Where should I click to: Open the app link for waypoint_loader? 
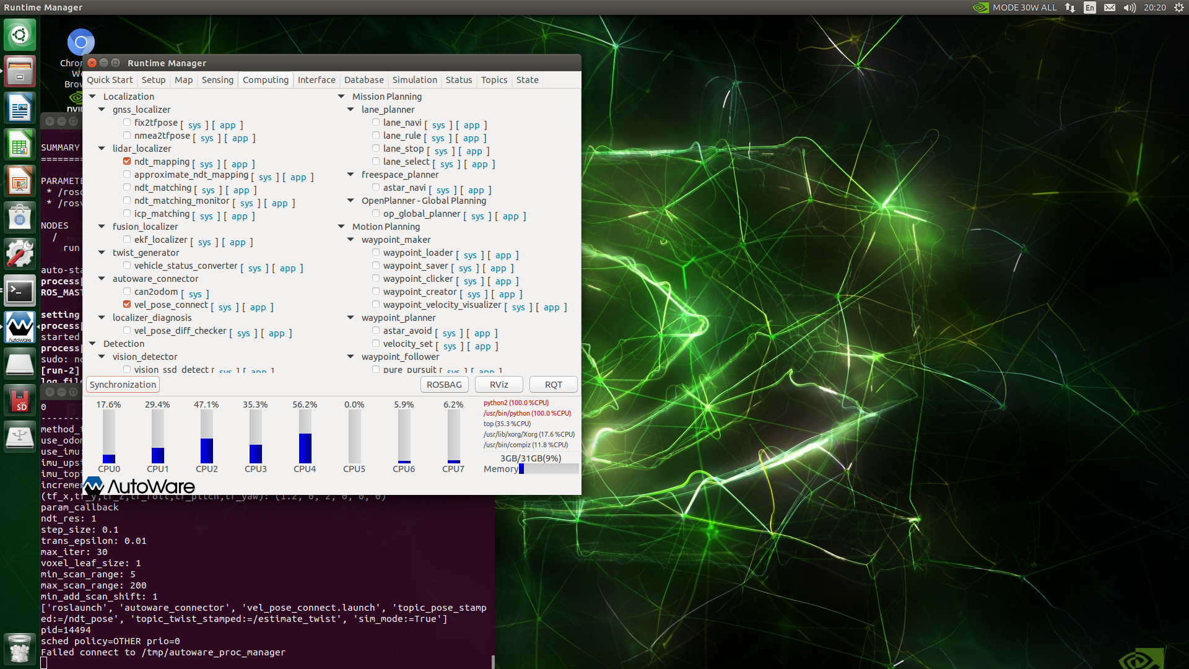(503, 255)
